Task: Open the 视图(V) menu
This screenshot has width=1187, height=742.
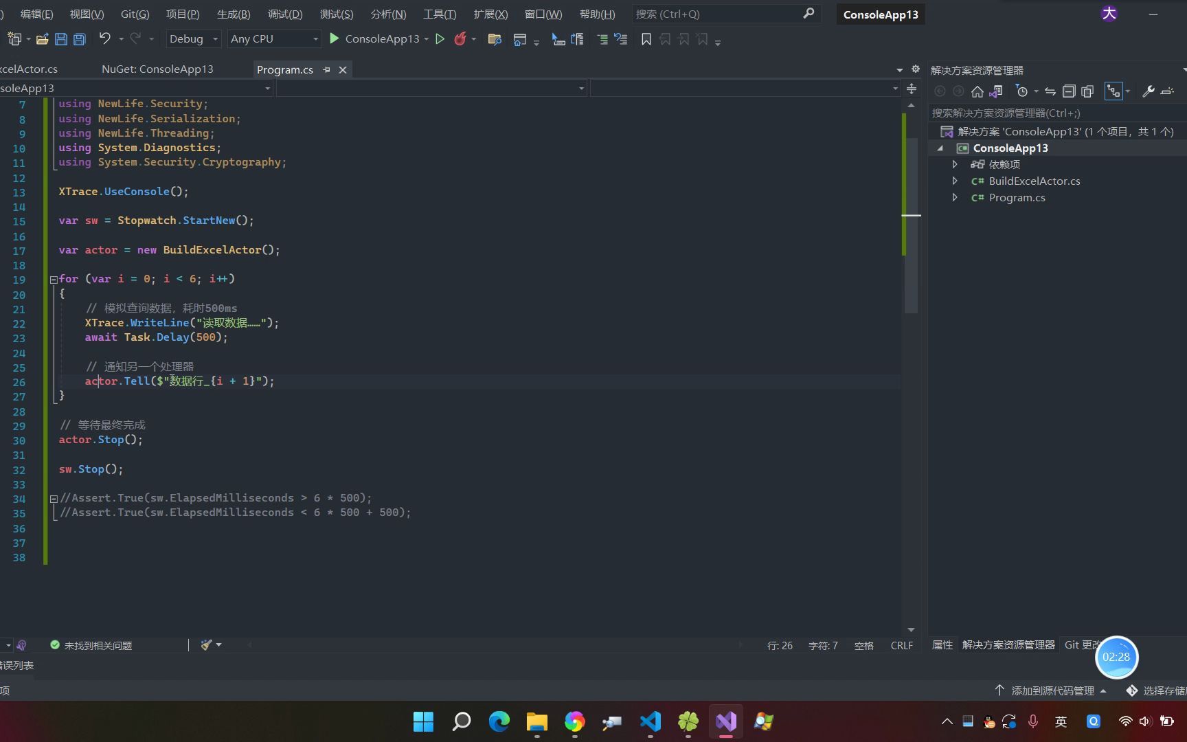Action: coord(87,14)
